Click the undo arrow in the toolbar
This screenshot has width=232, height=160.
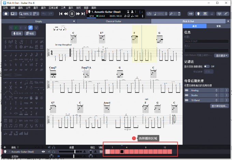44,14
